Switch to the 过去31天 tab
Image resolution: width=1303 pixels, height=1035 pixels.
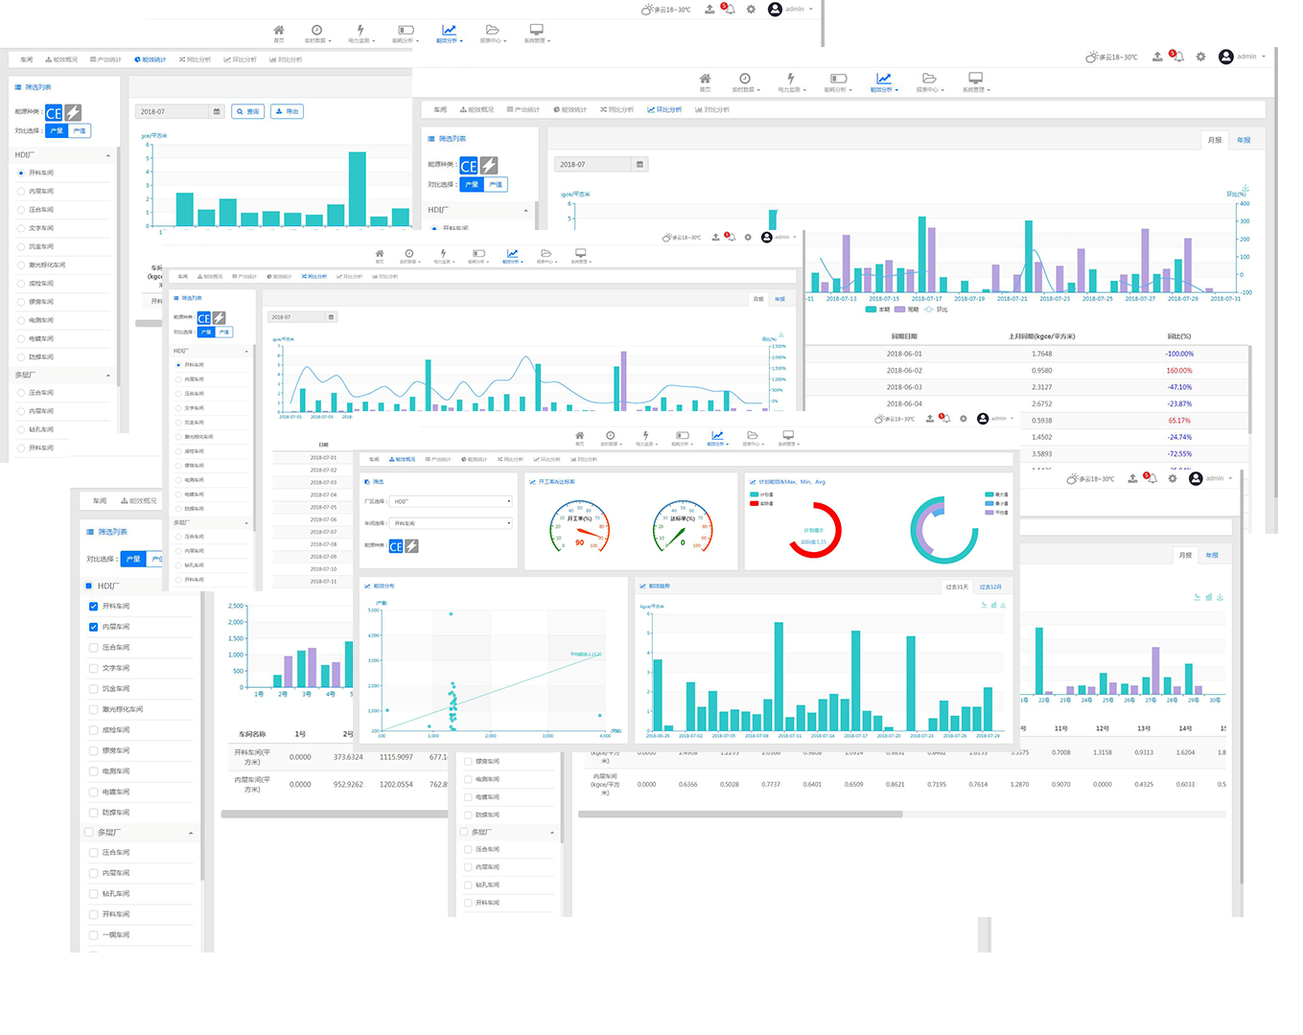coord(956,586)
